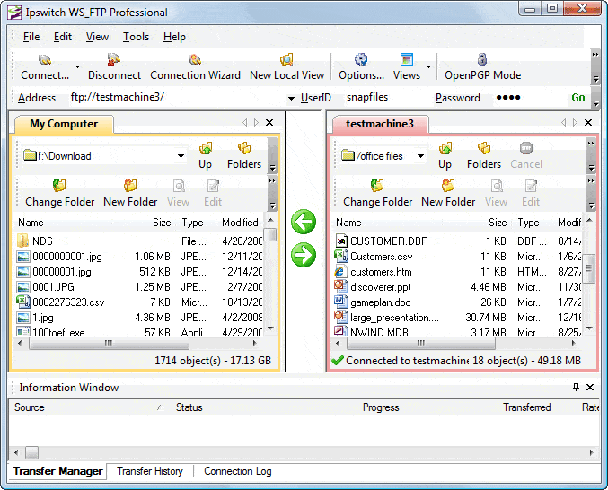Click the Address input field
The image size is (608, 490).
178,97
